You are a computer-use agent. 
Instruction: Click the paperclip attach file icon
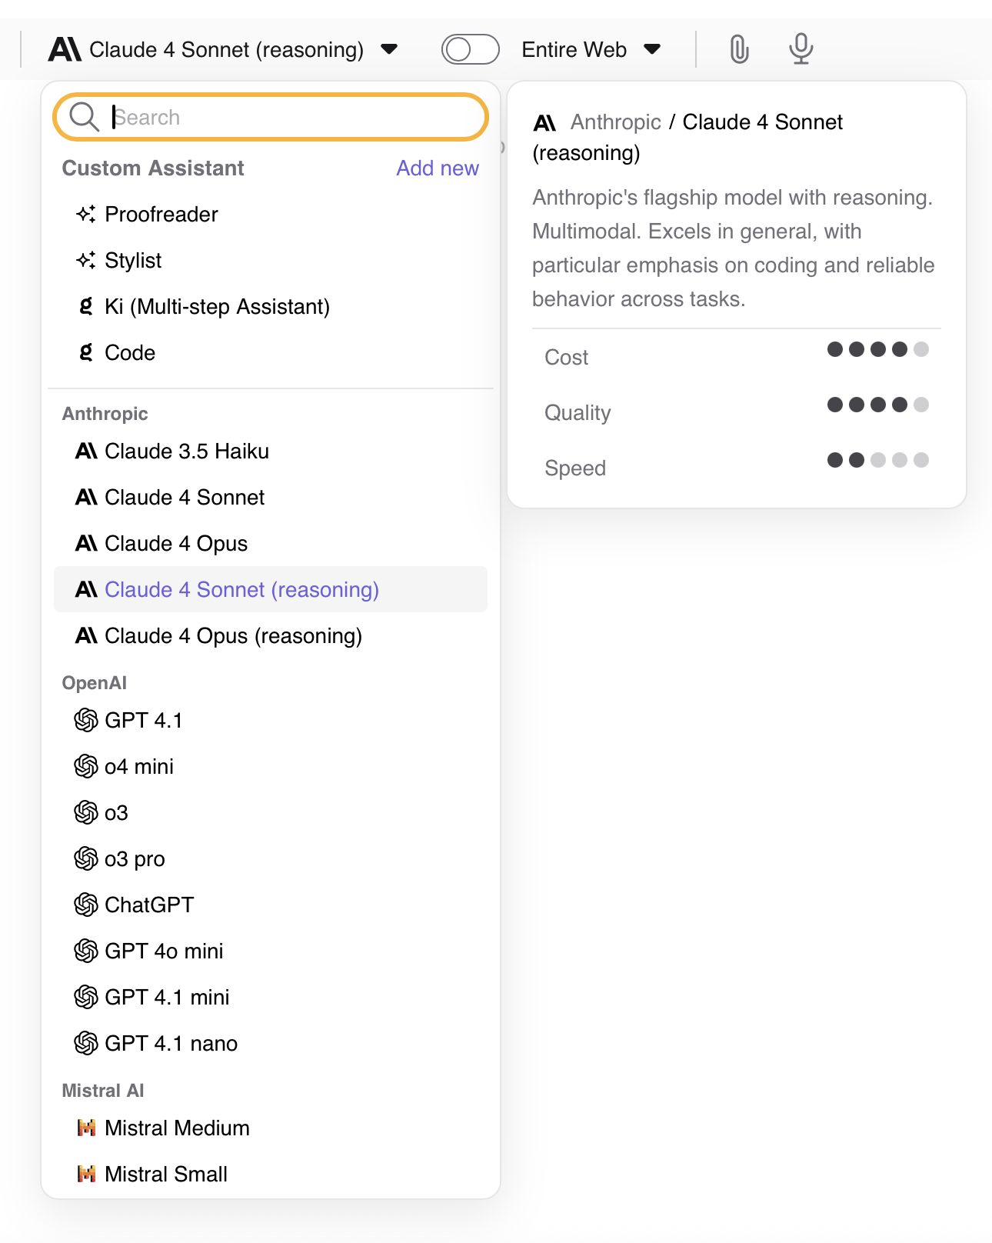[x=739, y=49]
